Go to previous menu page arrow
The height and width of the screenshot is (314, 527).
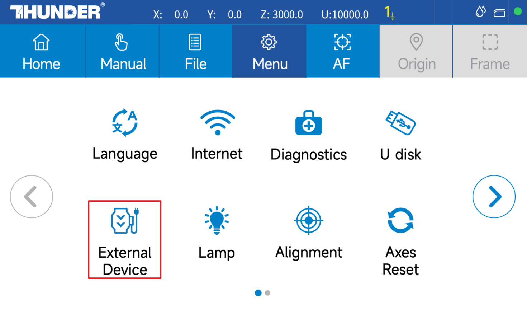[32, 197]
